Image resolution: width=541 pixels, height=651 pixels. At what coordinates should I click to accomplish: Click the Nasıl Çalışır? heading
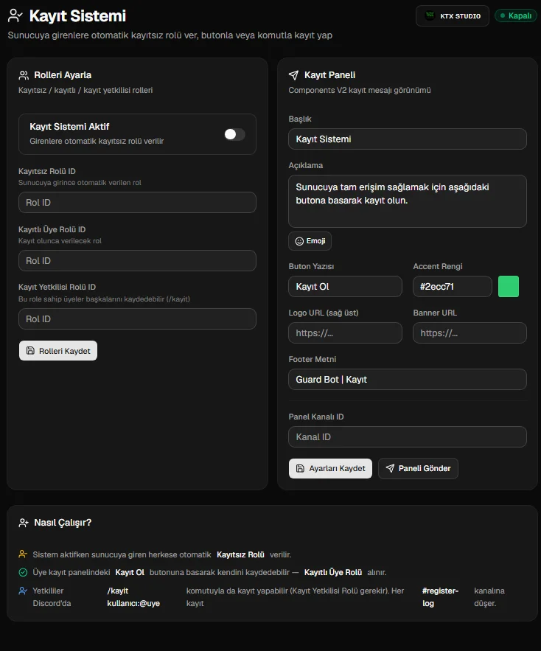tap(63, 523)
